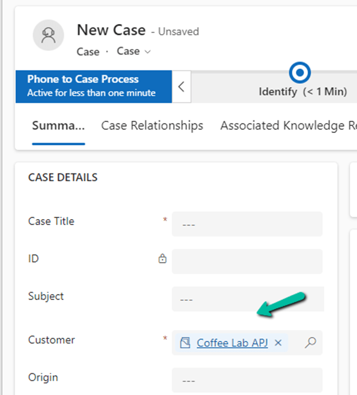Viewport: 357px width, 395px height.
Task: Open the Coffee Lab APJ customer link
Action: [232, 343]
